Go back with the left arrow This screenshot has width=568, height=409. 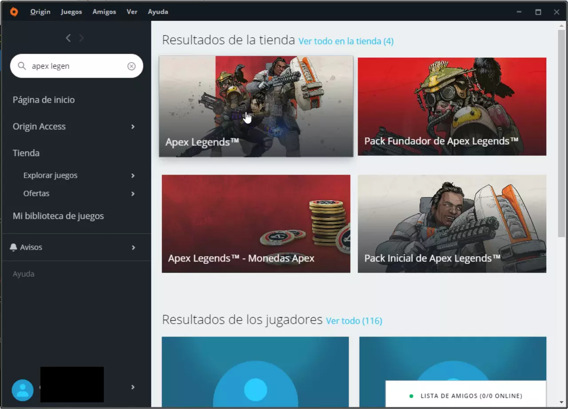pyautogui.click(x=68, y=38)
